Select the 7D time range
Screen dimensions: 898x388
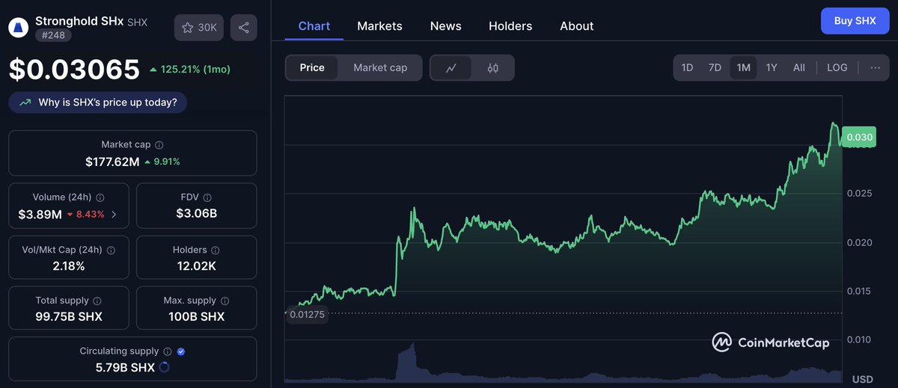point(715,67)
